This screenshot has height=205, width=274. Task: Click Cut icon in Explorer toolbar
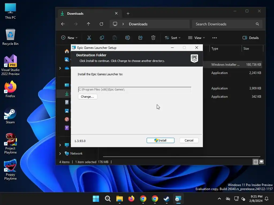89,38
